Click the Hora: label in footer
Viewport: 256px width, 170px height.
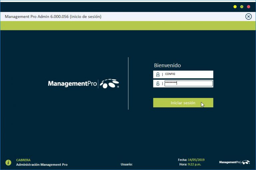click(183, 164)
